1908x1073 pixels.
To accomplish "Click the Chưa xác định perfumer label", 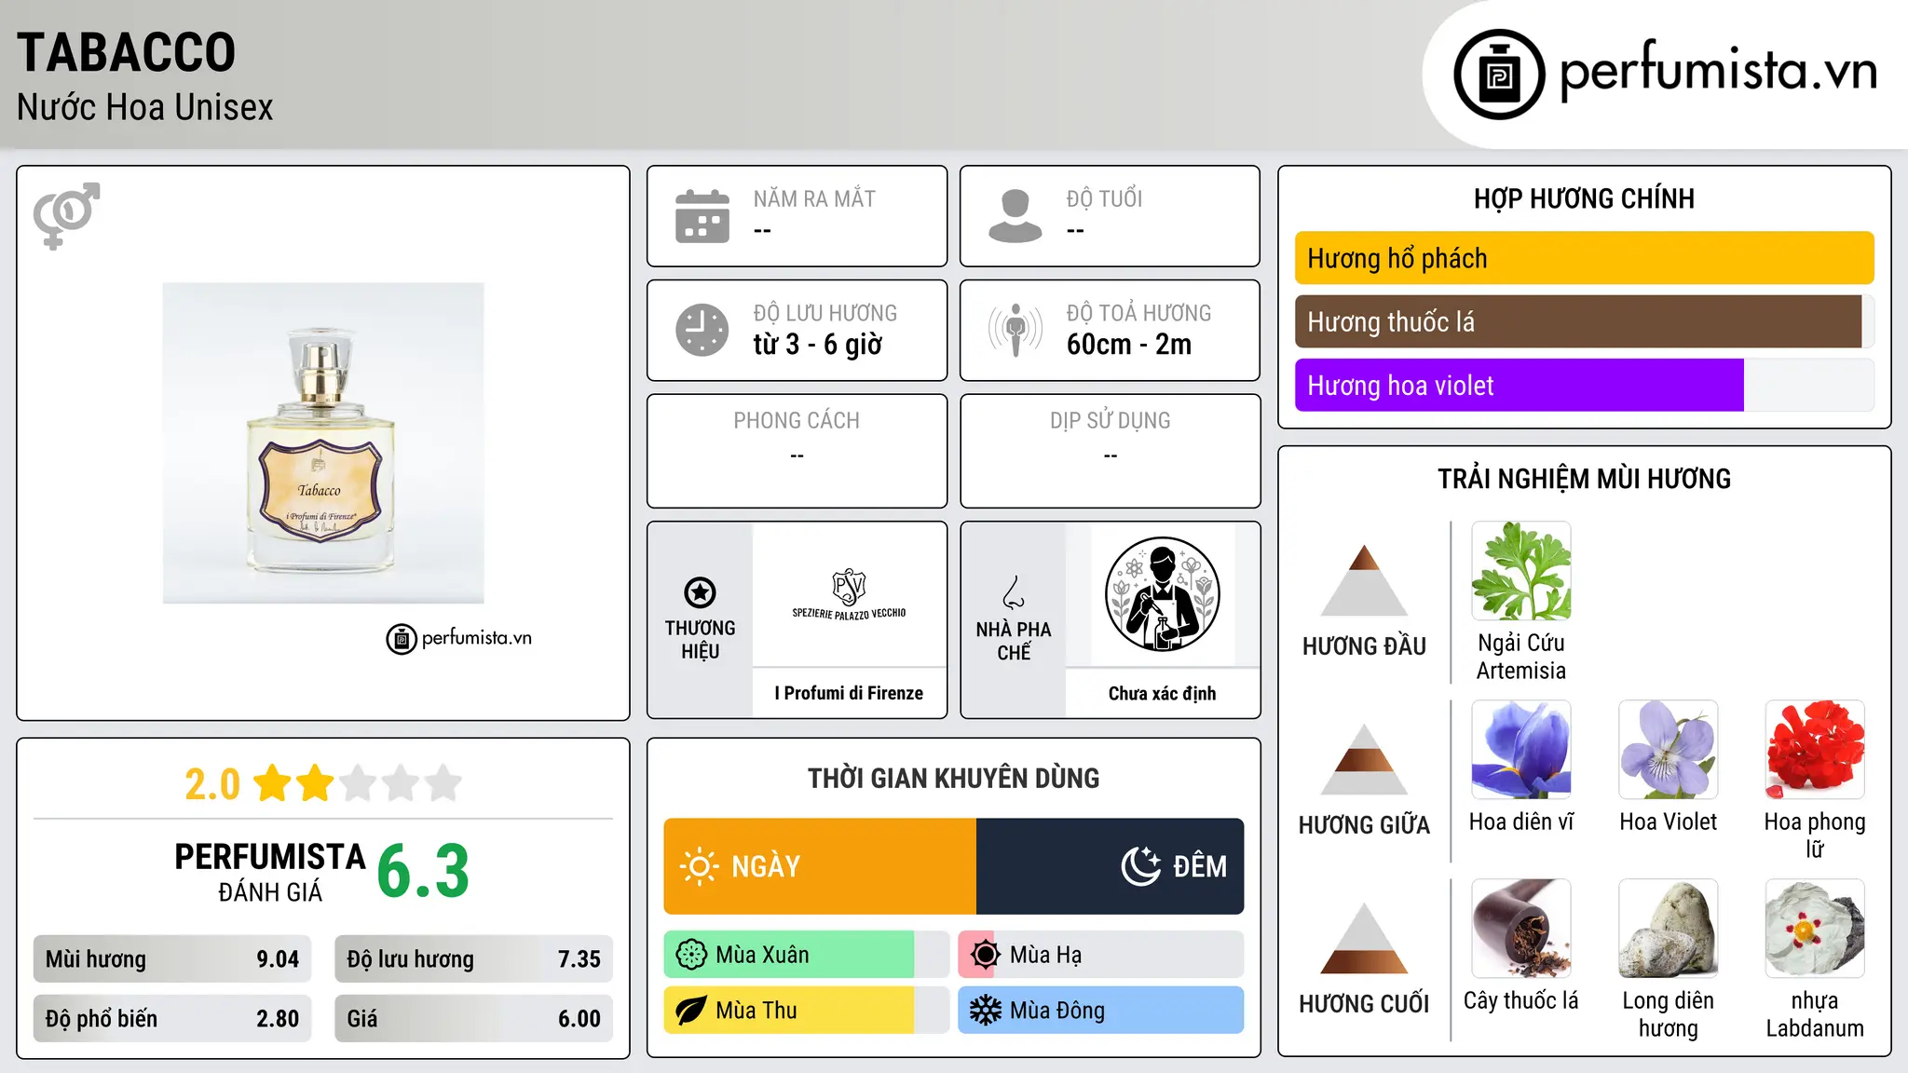I will [x=1162, y=693].
